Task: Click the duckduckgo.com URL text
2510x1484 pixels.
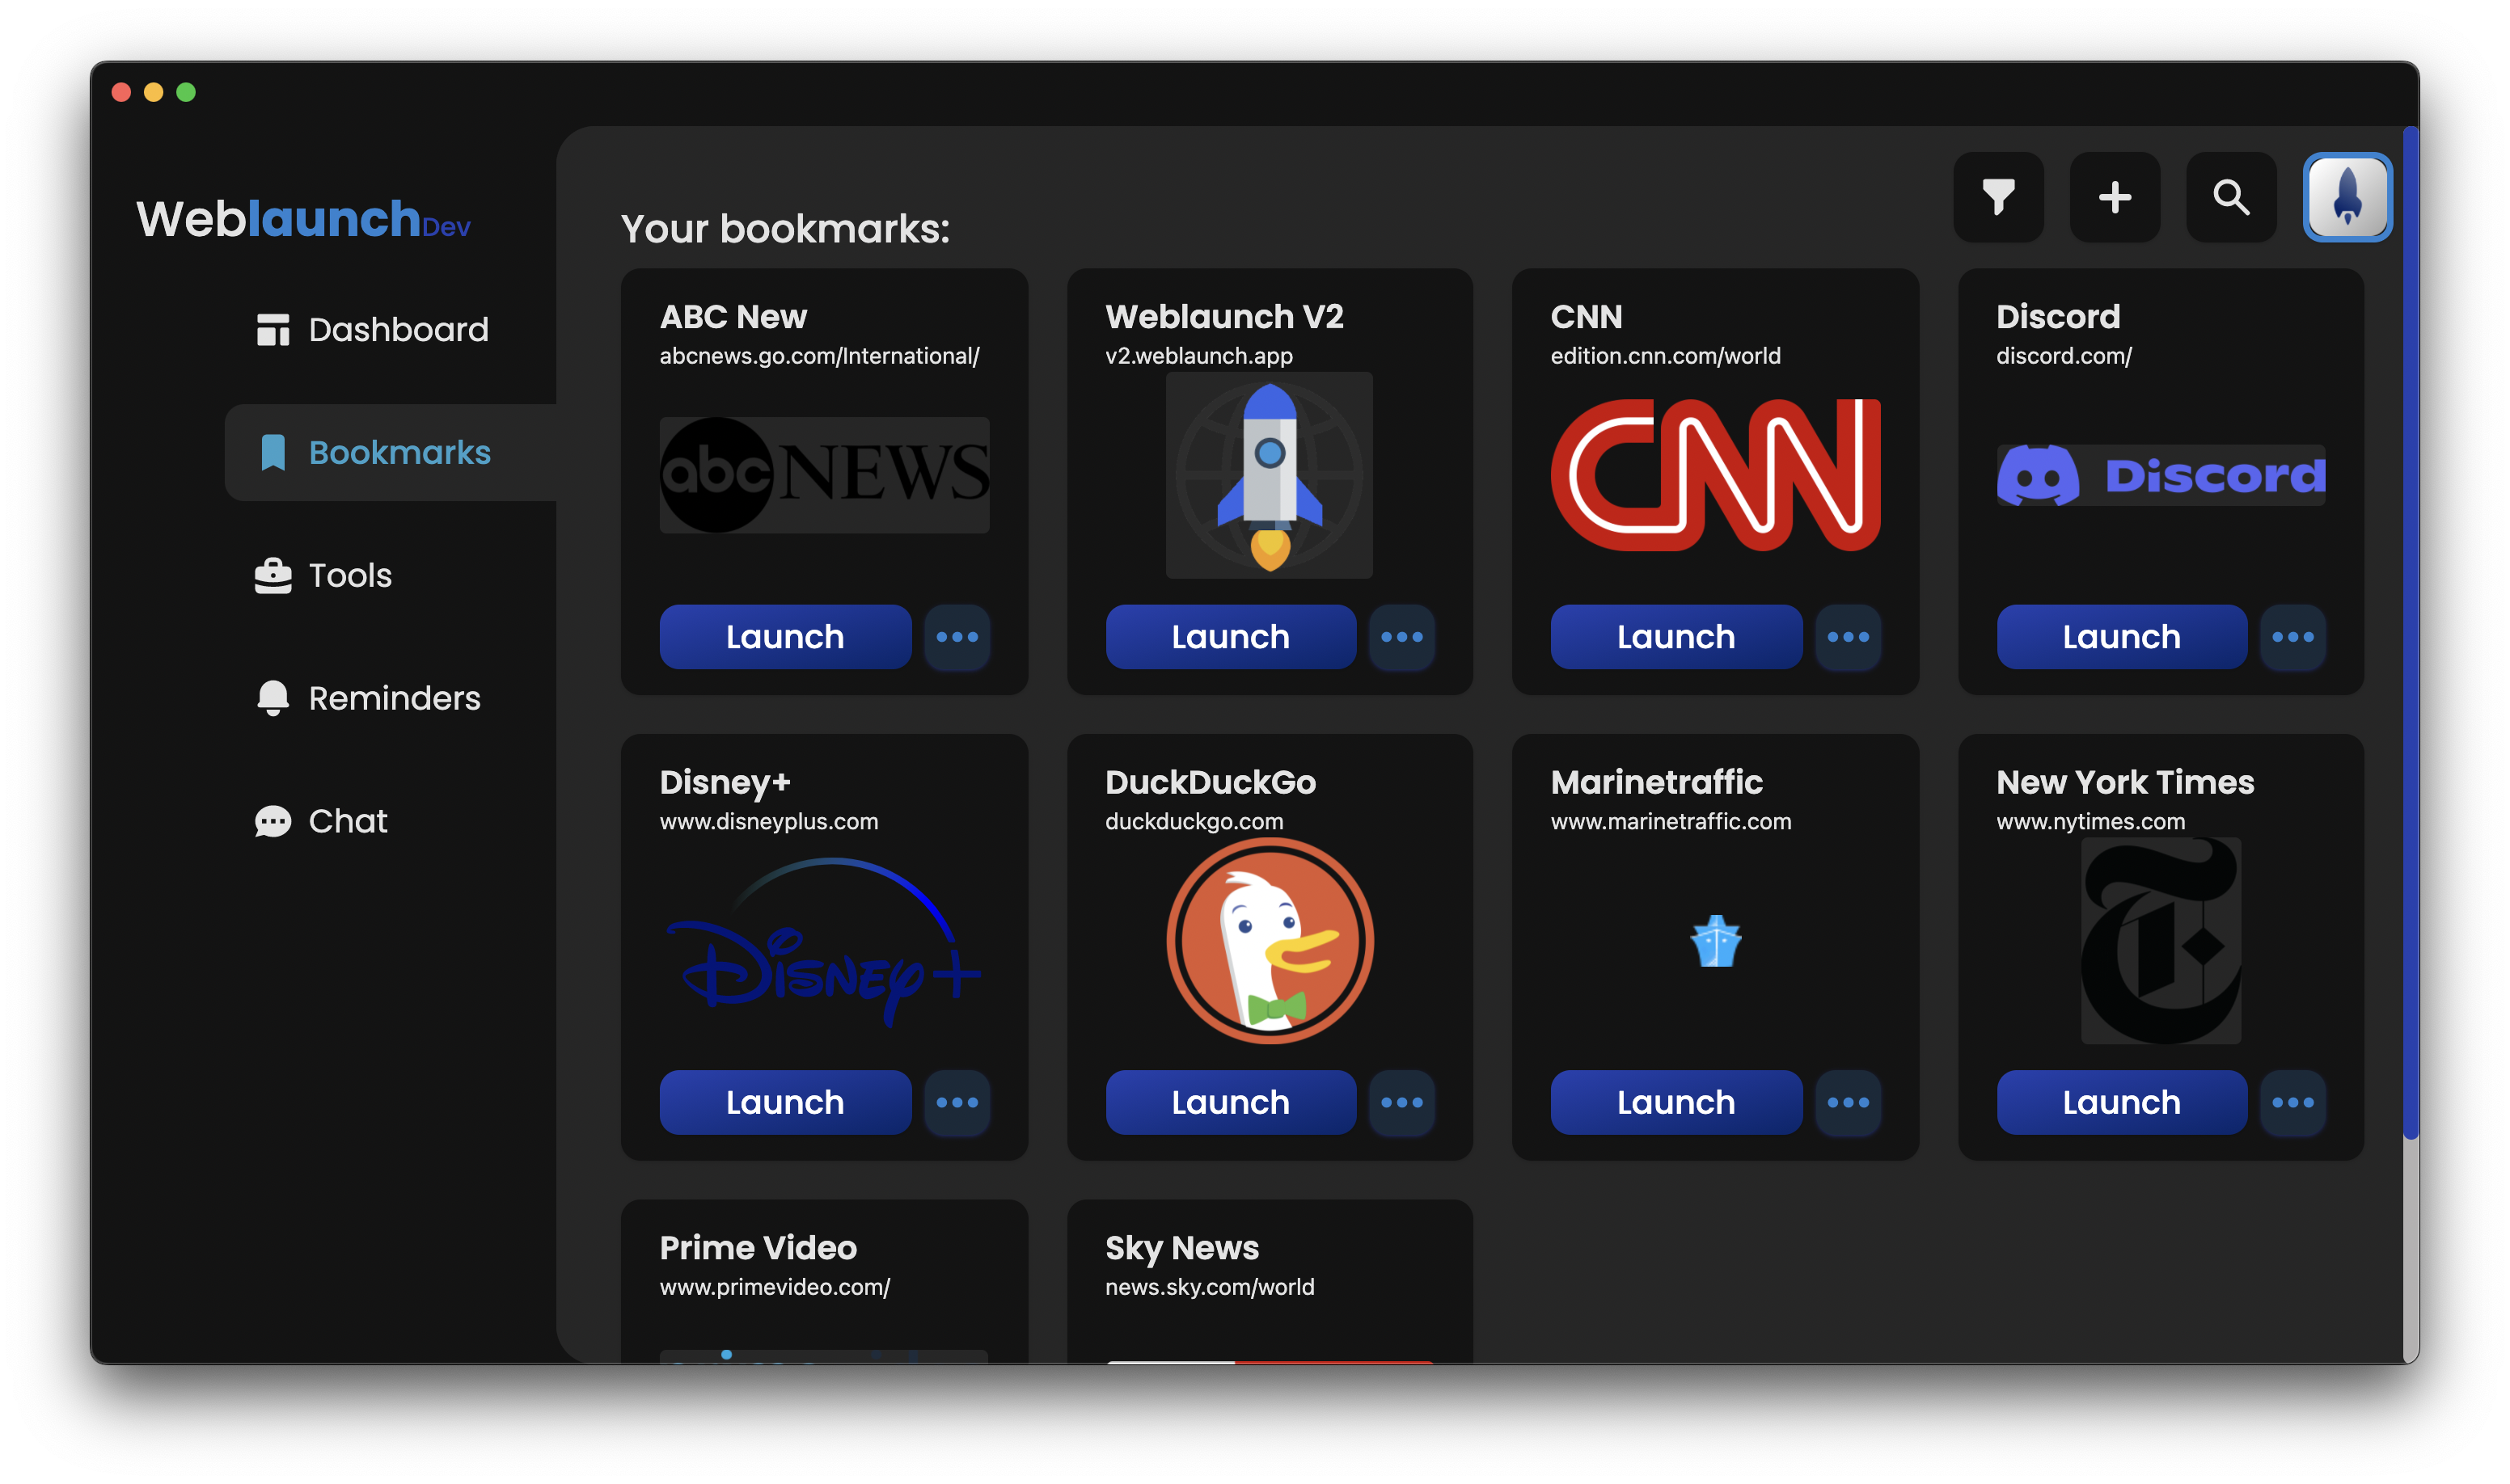Action: click(1194, 822)
